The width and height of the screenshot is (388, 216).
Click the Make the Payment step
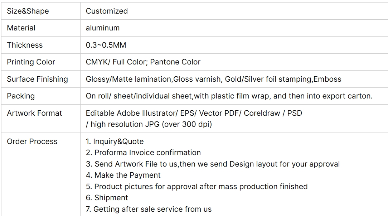coord(123,175)
